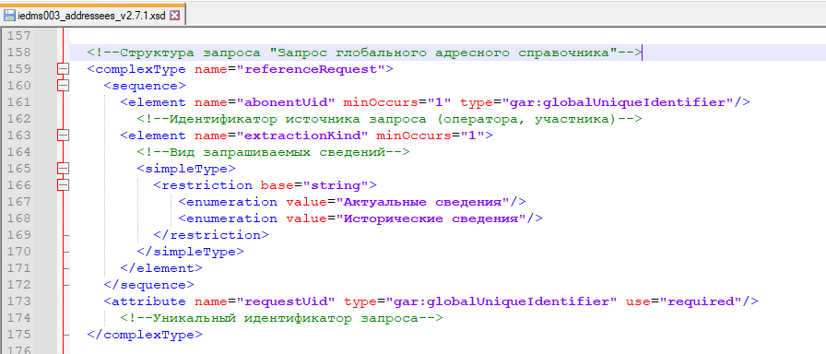Collapse the restriction fold on line 166
The width and height of the screenshot is (826, 354).
pyautogui.click(x=64, y=185)
